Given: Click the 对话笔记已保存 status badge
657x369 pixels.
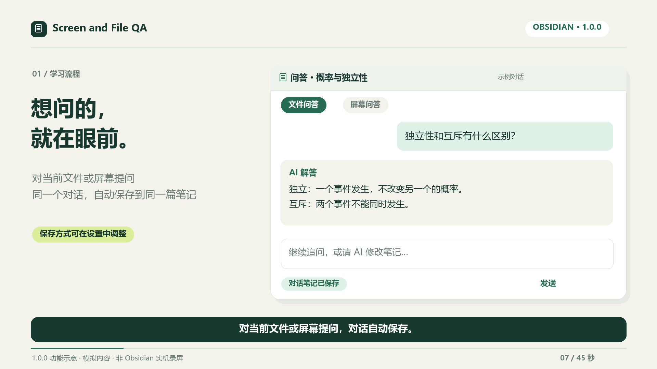Looking at the screenshot, I should [x=314, y=284].
